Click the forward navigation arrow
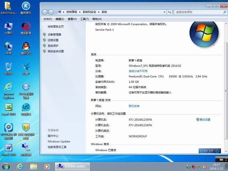 click(51, 12)
